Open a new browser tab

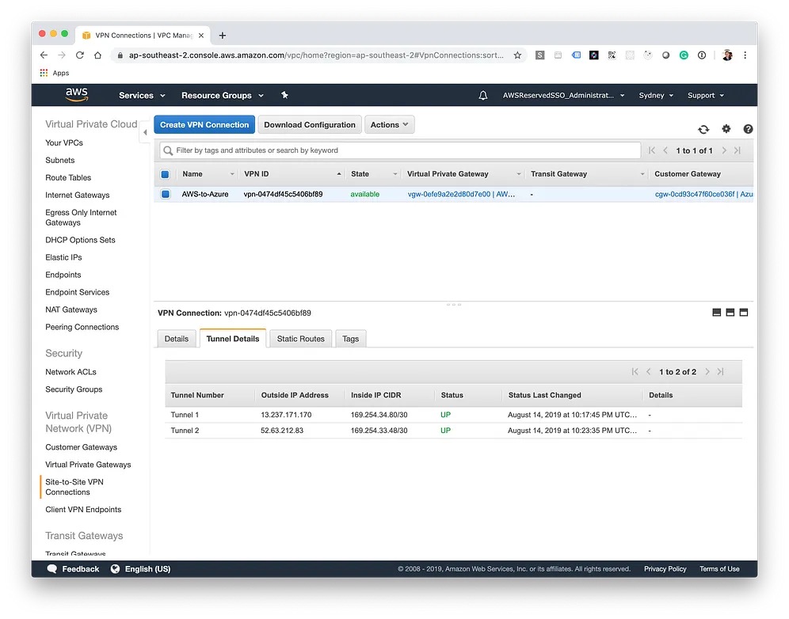[x=223, y=35]
